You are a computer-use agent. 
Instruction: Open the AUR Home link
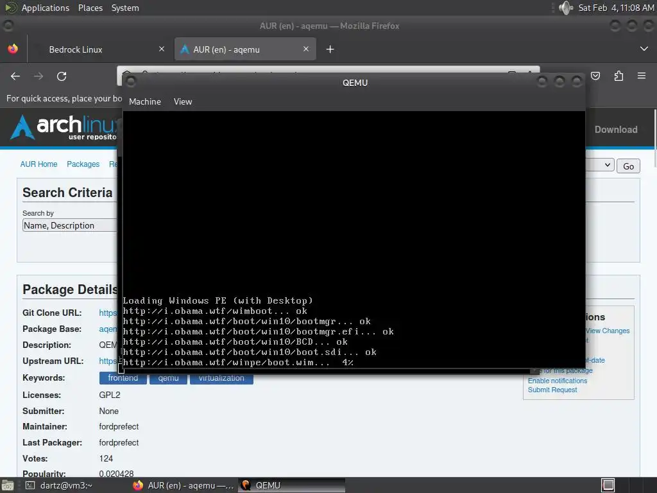38,164
